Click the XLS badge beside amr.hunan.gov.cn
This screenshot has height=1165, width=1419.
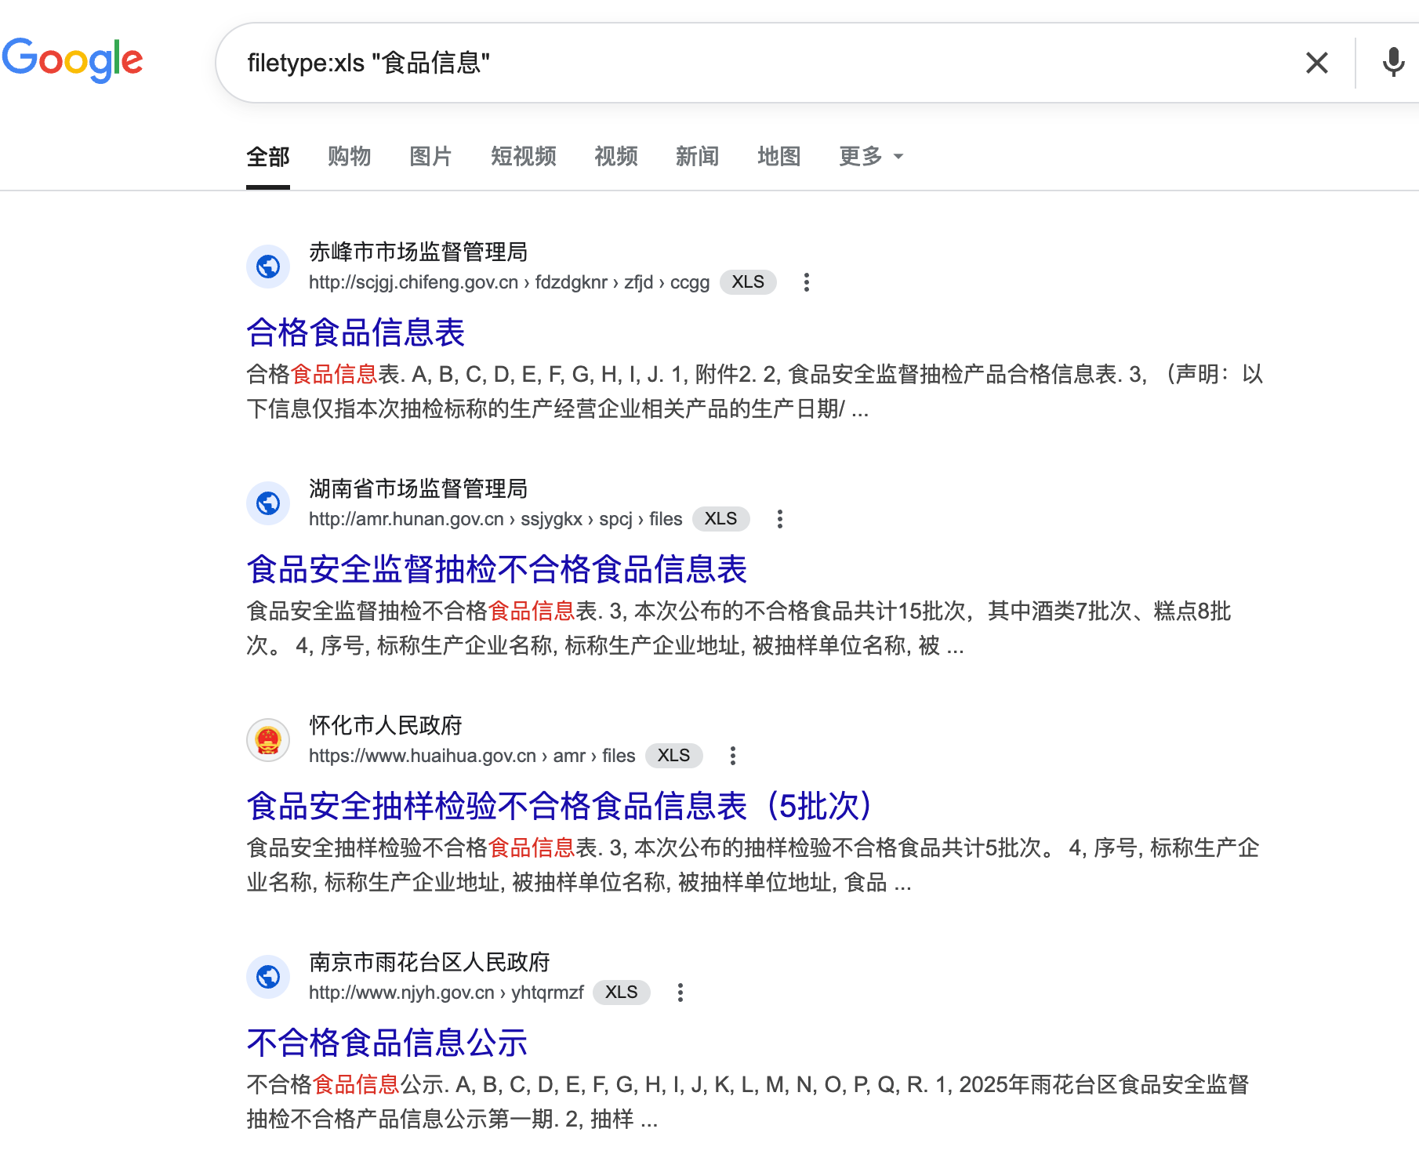click(720, 518)
